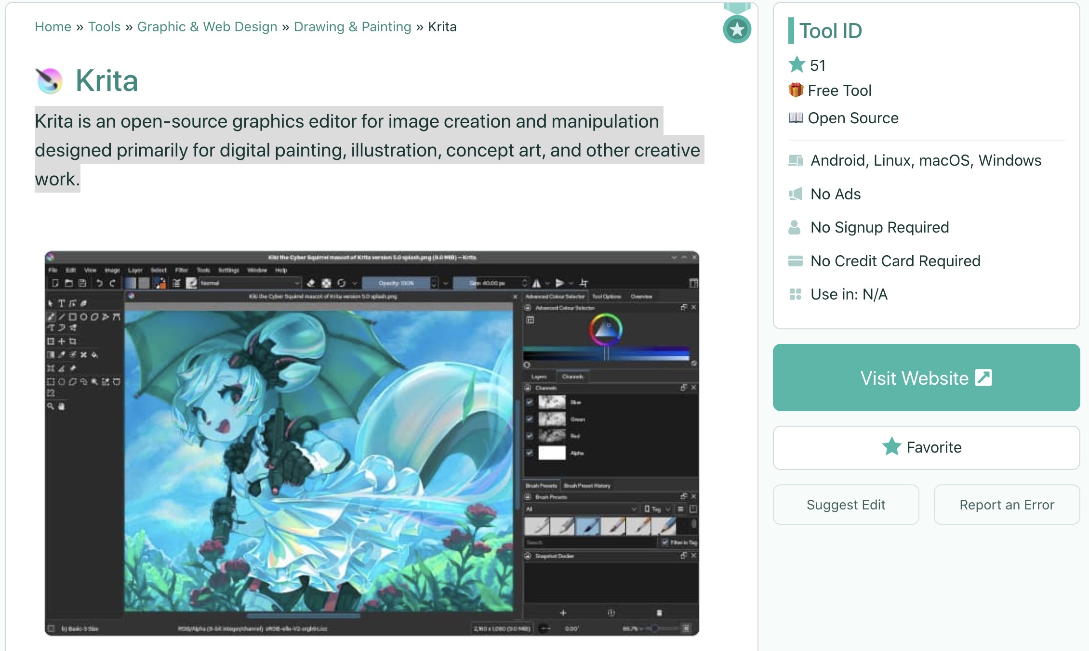1089x651 pixels.
Task: Click the card icon beside No Credit Card Required
Action: (796, 261)
